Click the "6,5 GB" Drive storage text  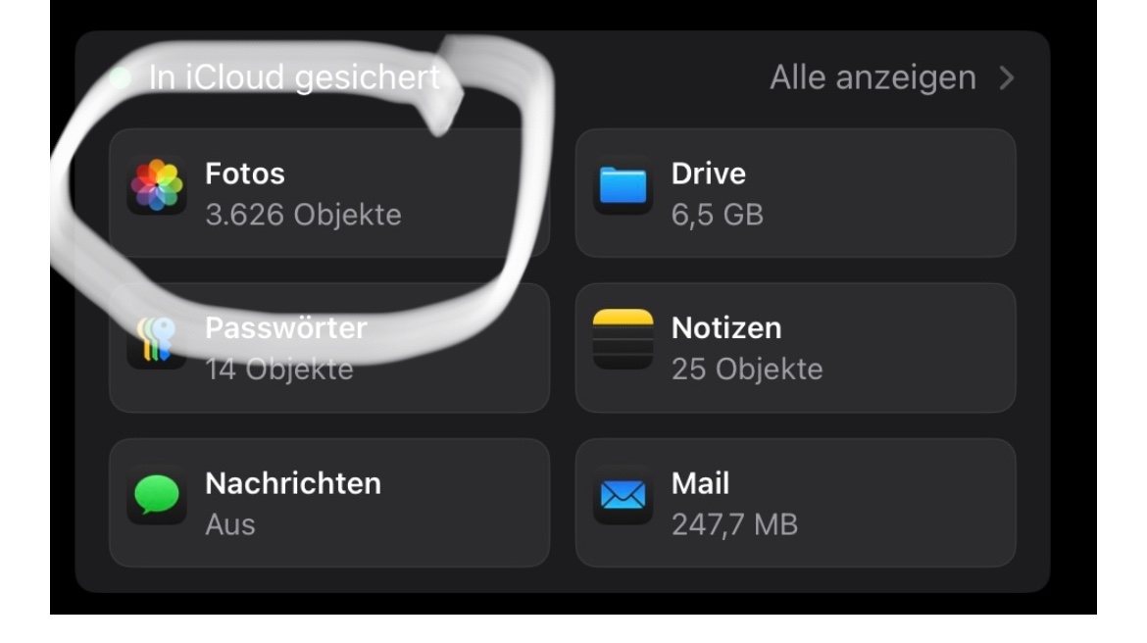[717, 215]
